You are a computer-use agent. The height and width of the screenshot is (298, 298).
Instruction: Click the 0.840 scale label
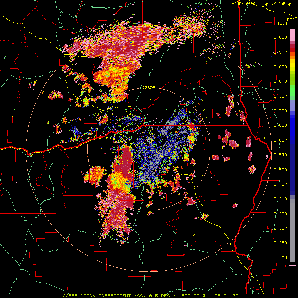click(280, 81)
